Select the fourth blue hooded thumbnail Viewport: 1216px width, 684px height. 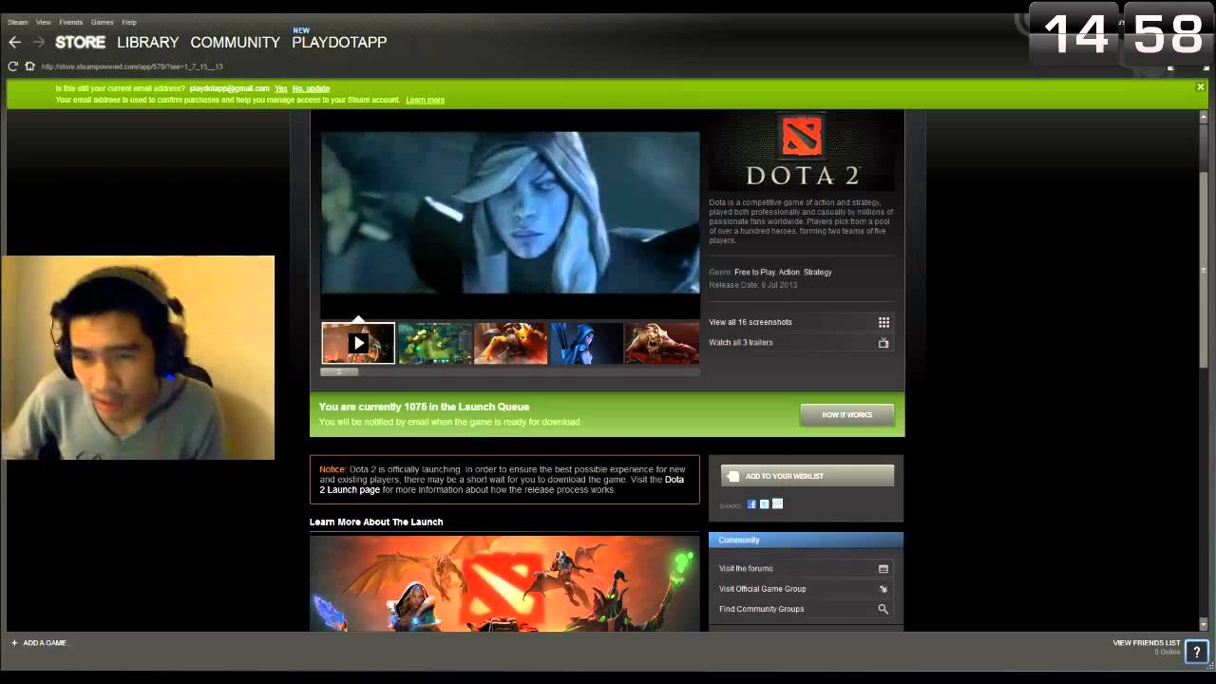point(587,343)
